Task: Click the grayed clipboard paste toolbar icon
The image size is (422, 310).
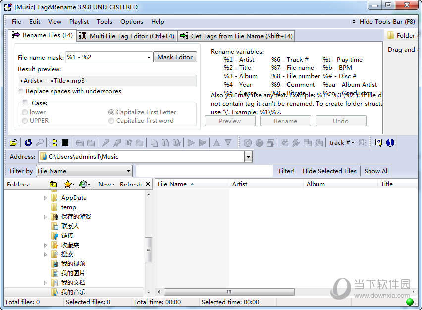Action: [x=165, y=143]
